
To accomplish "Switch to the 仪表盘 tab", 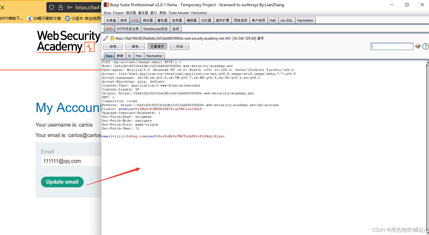I will click(111, 20).
